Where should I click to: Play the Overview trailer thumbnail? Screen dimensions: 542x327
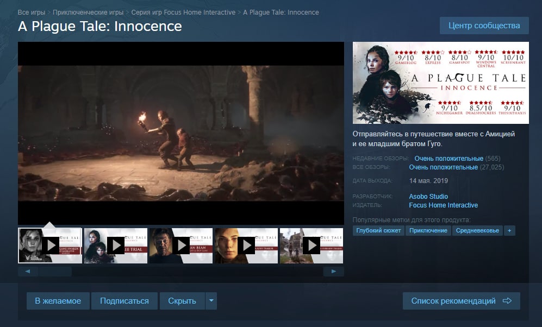312,246
